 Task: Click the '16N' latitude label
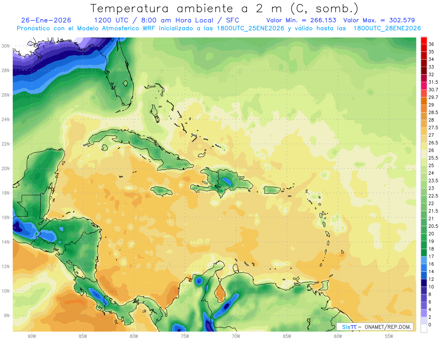[x=6, y=217]
